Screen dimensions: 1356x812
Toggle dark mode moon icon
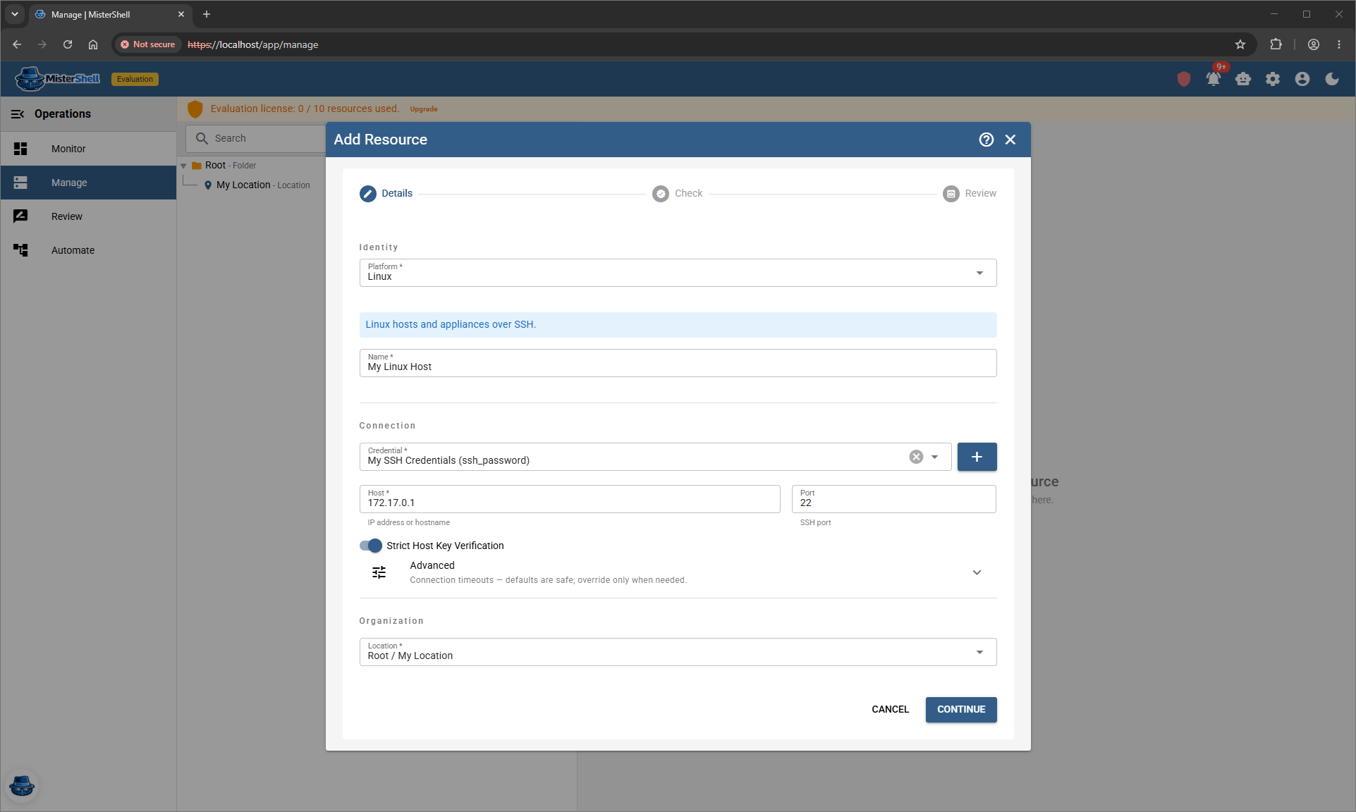[1332, 79]
